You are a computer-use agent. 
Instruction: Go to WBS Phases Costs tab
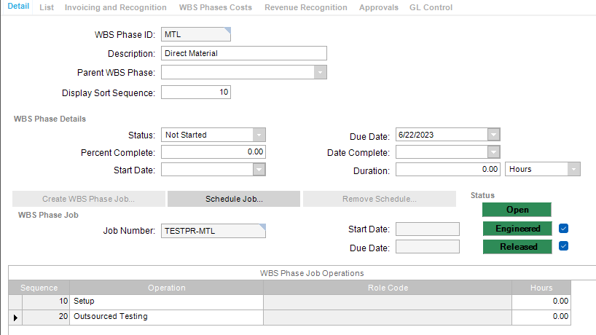[216, 7]
